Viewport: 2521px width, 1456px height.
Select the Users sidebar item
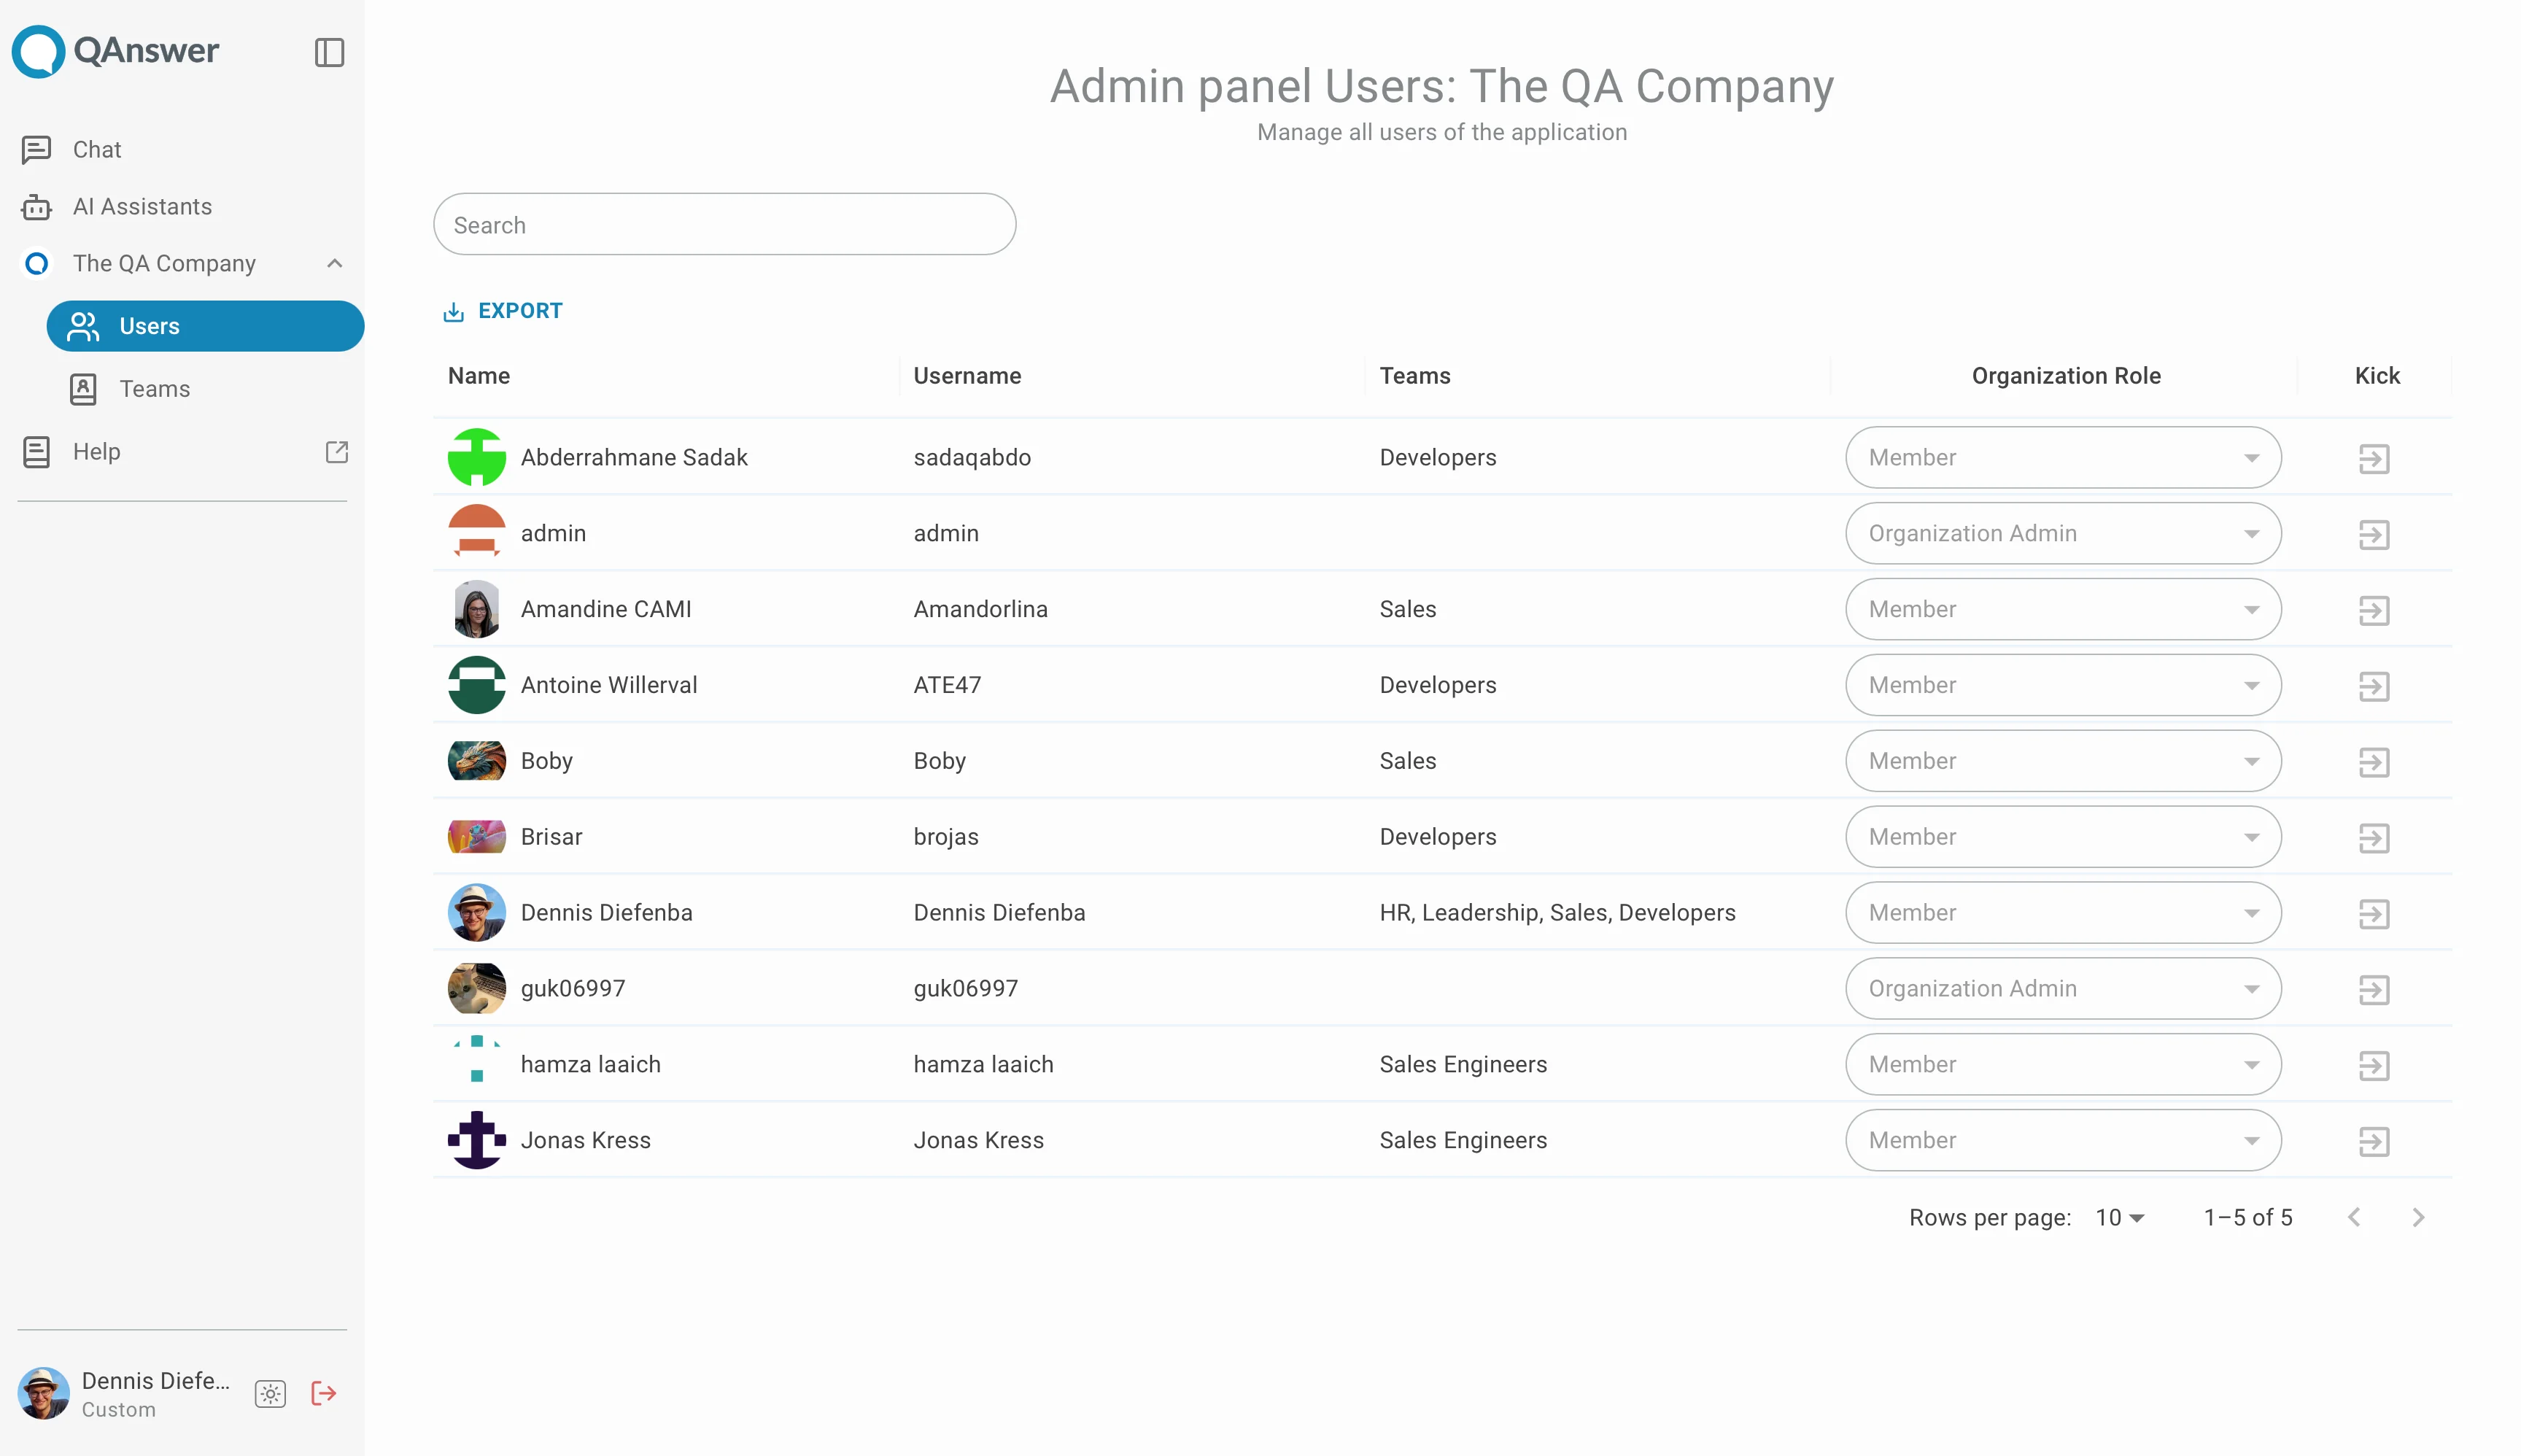pyautogui.click(x=205, y=326)
